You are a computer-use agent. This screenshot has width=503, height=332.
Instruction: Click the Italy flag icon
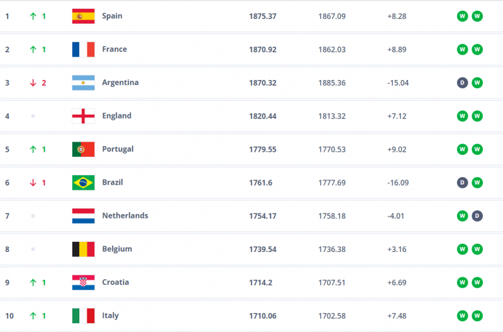pos(83,316)
